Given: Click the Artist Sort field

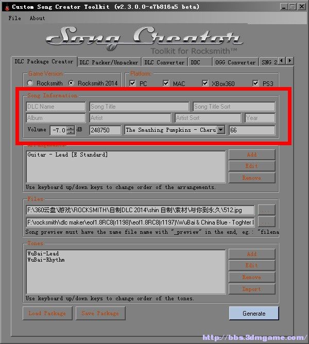Looking at the screenshot, I should (x=208, y=118).
